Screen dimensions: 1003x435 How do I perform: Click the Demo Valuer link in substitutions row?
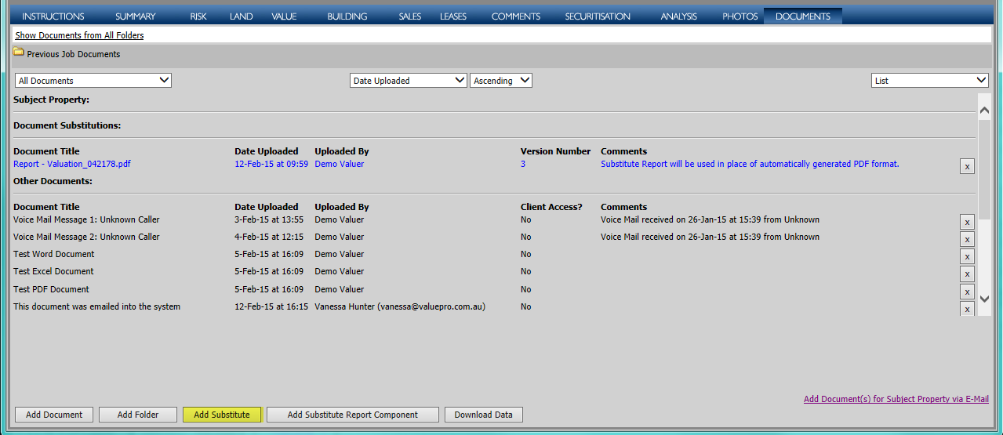pyautogui.click(x=340, y=164)
